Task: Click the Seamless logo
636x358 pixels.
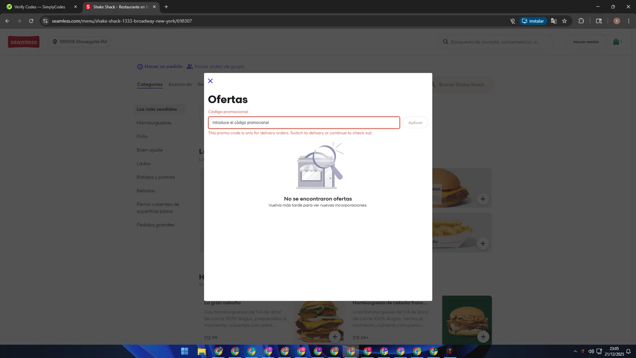Action: [x=24, y=42]
